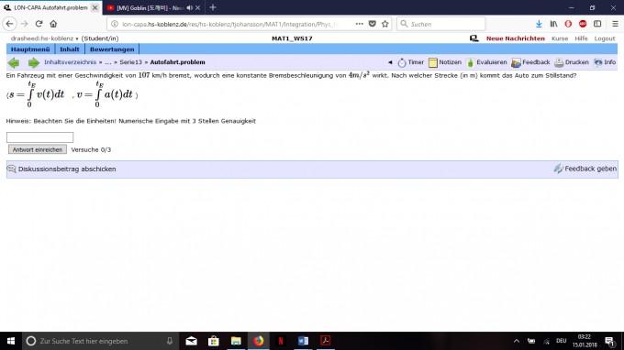Save page to Pocket icon
The width and height of the screenshot is (624, 350).
tap(372, 24)
